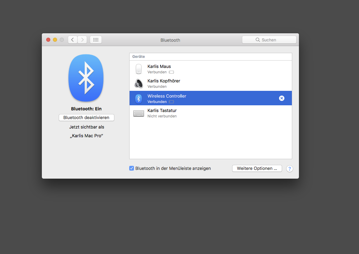Click the Karlis Tastatur keyboard icon
This screenshot has width=359, height=254.
coord(139,113)
